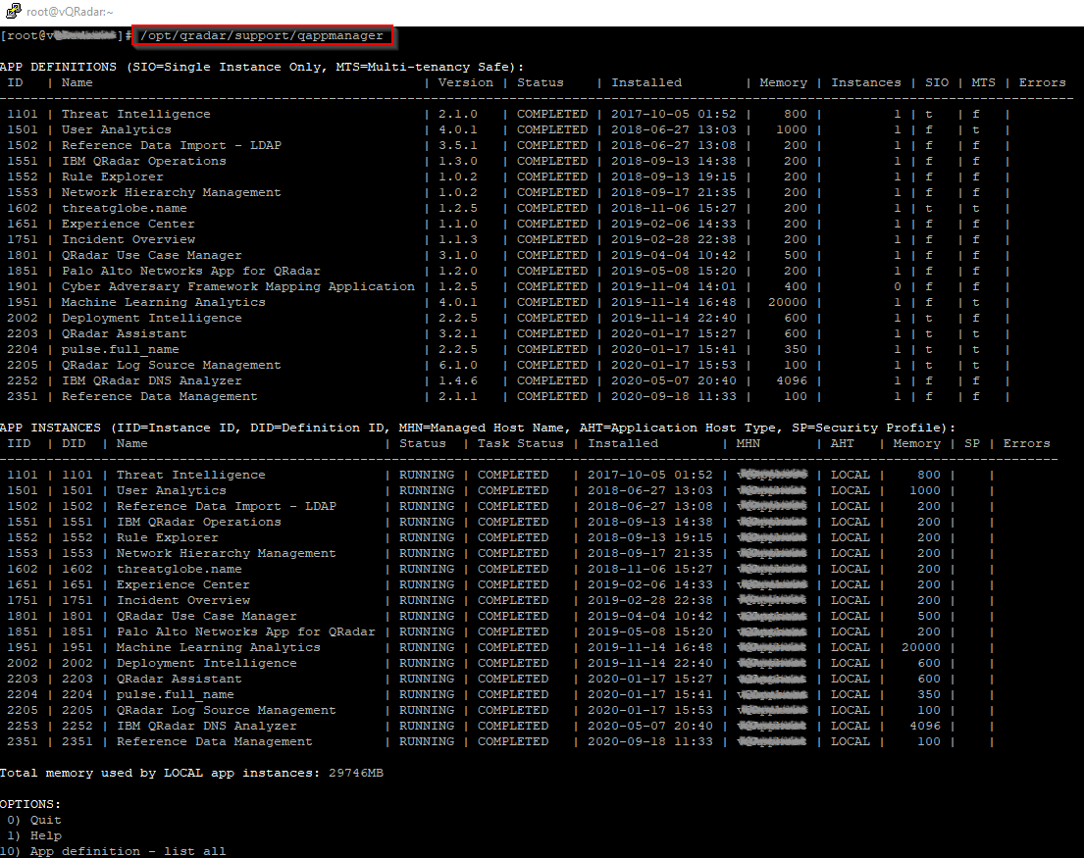Viewport: 1084px width, 858px height.
Task: Click instance installed date '2019-04-04 10:42'
Action: [649, 616]
